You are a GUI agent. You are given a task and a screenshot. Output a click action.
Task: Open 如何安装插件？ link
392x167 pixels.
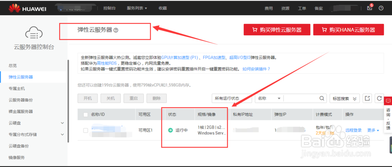click(x=256, y=69)
